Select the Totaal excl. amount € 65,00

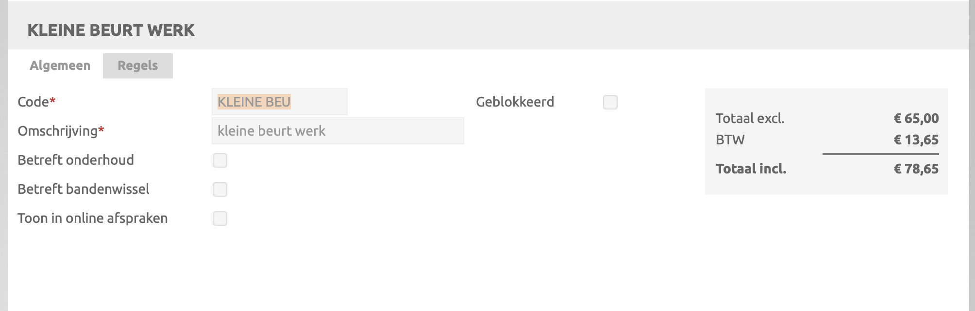point(916,118)
